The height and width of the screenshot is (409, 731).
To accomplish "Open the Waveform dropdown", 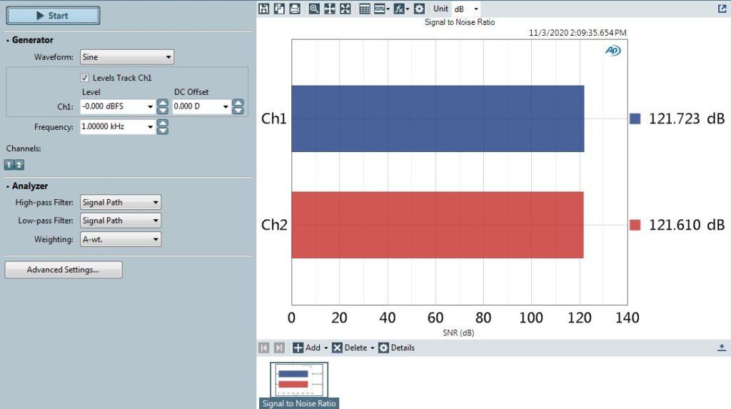I will coord(127,57).
